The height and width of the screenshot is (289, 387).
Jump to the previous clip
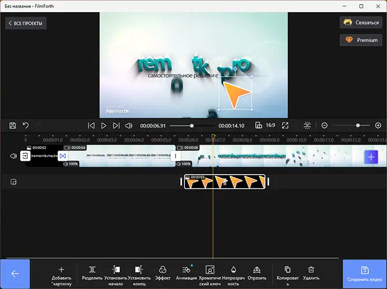point(91,126)
